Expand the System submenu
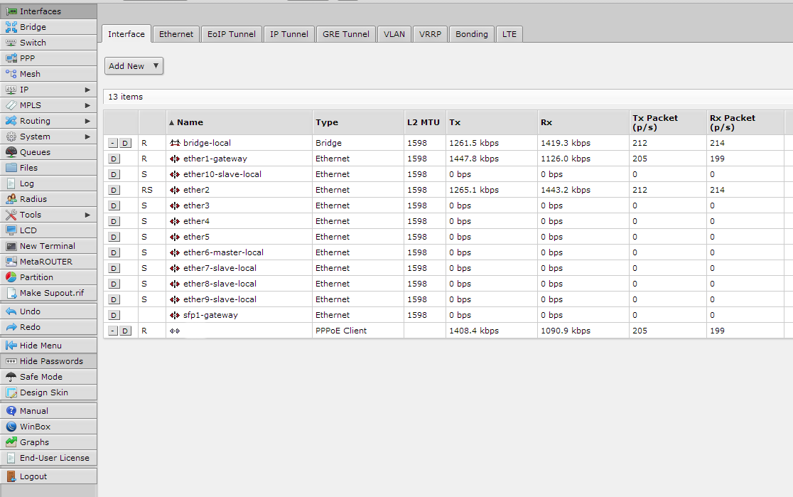Image resolution: width=793 pixels, height=497 pixels. pos(48,137)
